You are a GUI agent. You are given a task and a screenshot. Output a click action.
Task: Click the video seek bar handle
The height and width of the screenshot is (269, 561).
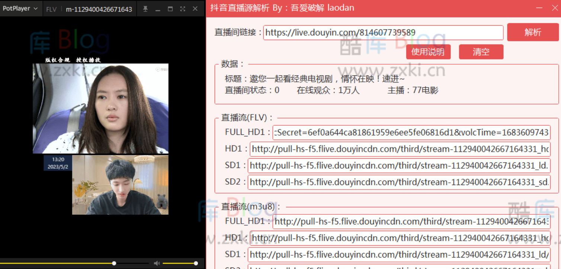click(114, 263)
